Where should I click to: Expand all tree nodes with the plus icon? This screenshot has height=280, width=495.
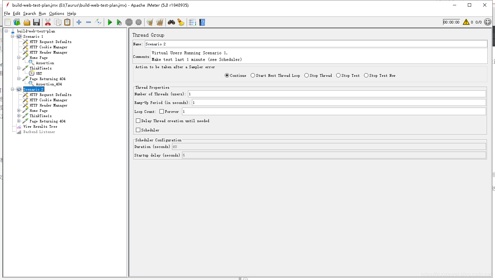pyautogui.click(x=79, y=22)
